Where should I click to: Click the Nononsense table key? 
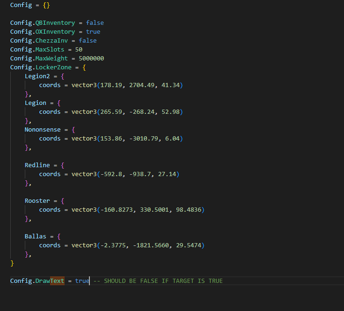(43, 130)
